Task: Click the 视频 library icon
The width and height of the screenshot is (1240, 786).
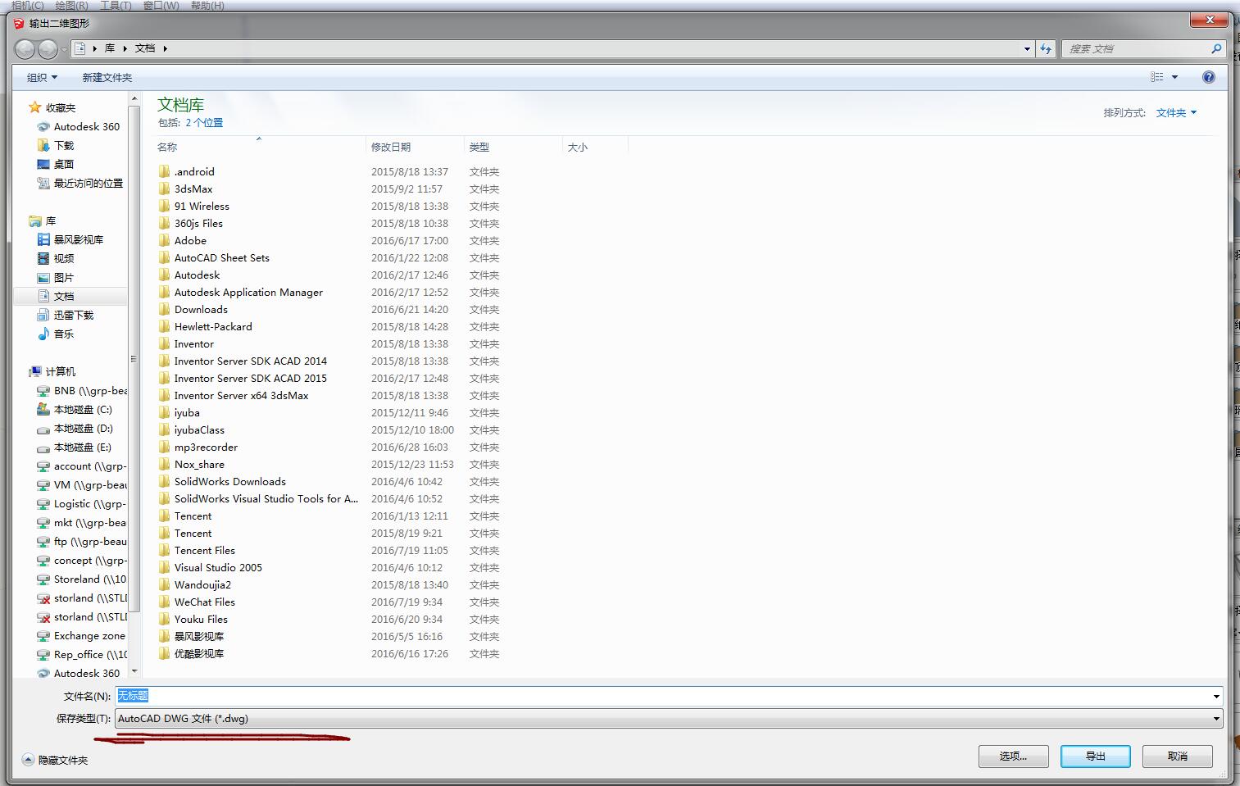Action: pyautogui.click(x=43, y=259)
